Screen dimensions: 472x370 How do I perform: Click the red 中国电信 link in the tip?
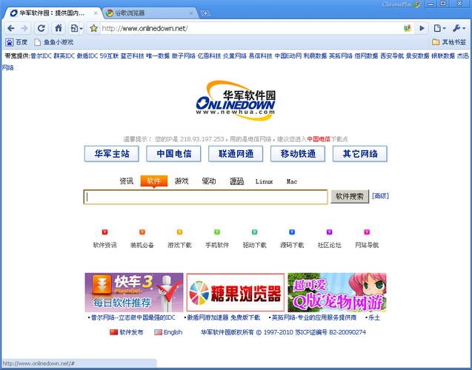(x=319, y=139)
